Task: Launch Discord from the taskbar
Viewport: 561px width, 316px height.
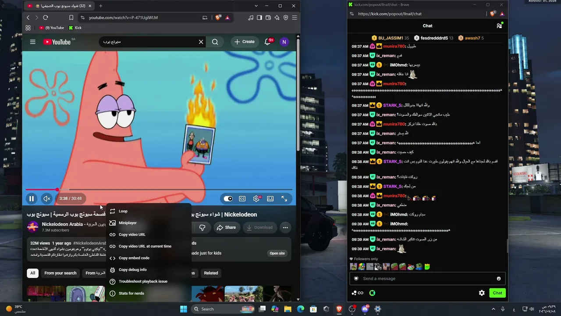Action: tap(365, 309)
